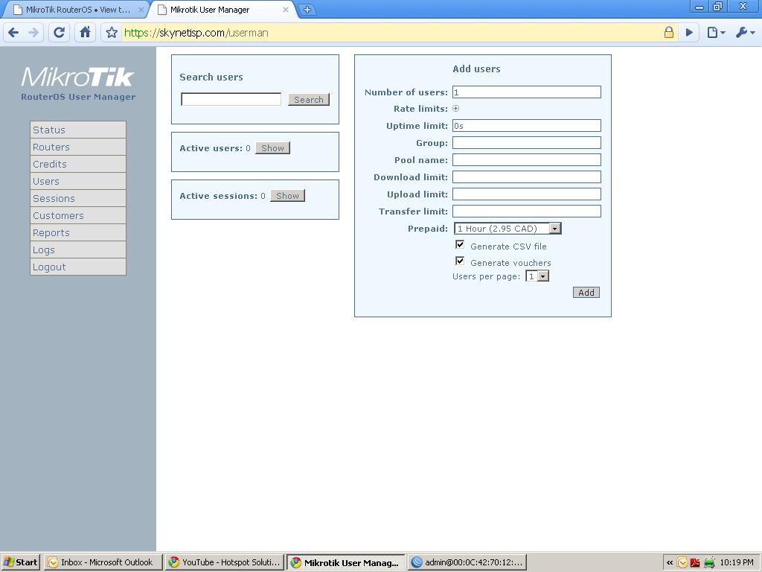Switch to the admin@00:0C:42 Winbox taskbar item

(467, 562)
